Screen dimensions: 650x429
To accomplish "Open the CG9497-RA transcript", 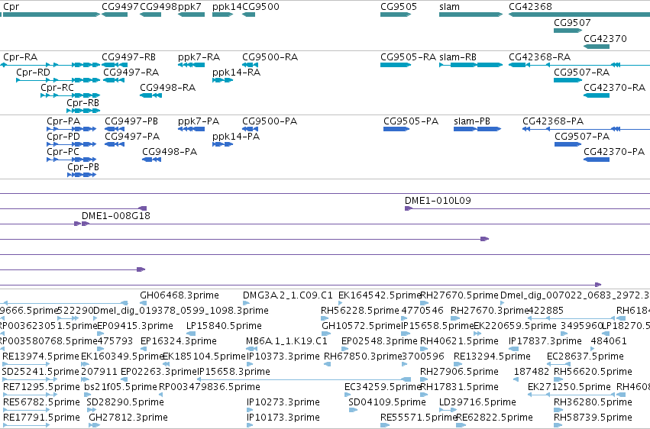I will (114, 80).
